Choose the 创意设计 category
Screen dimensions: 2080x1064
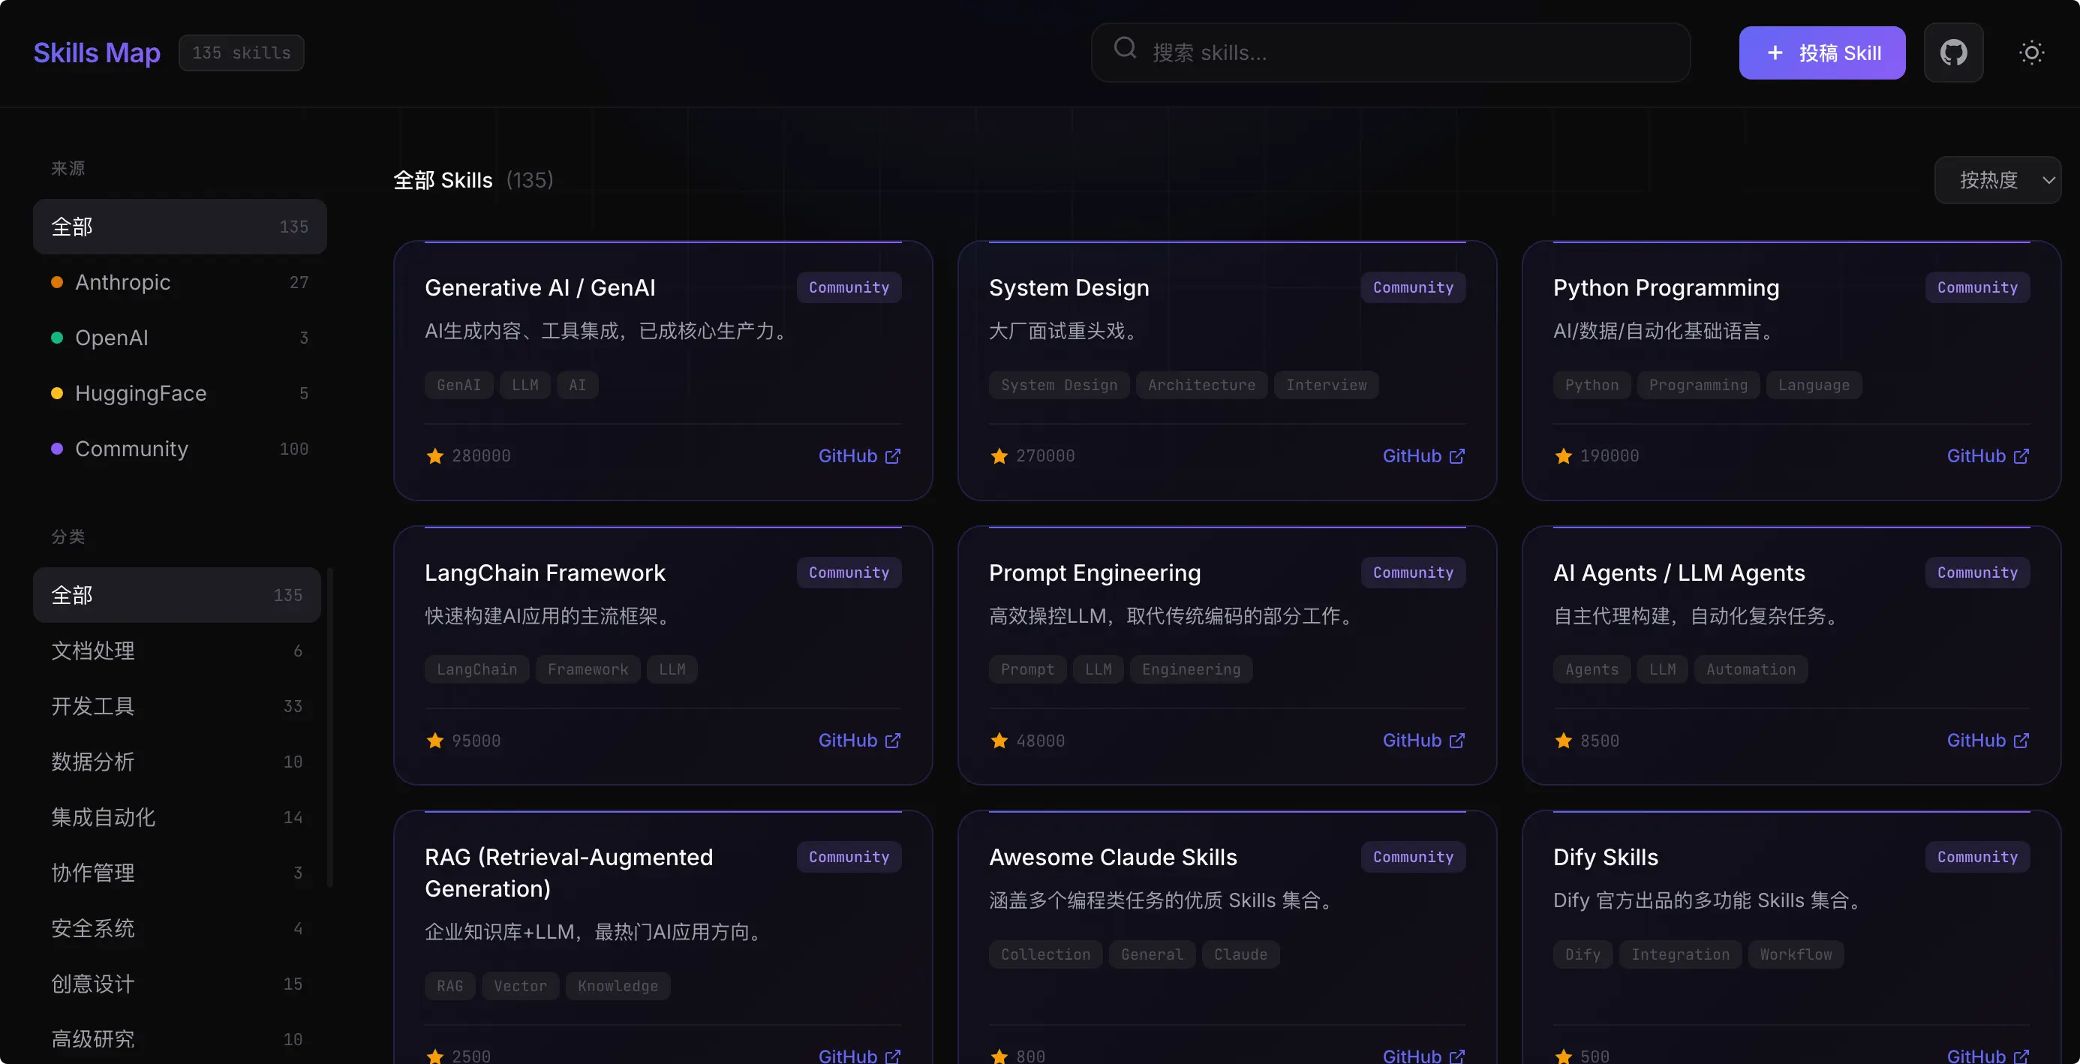click(177, 984)
